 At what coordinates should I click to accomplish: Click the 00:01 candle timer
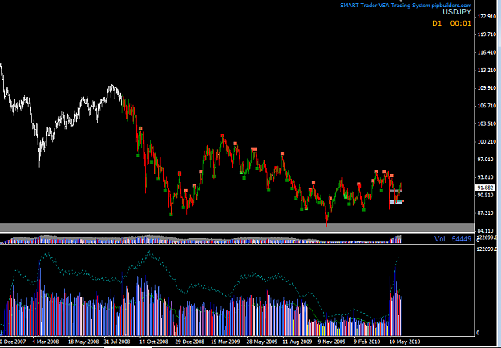pos(460,23)
